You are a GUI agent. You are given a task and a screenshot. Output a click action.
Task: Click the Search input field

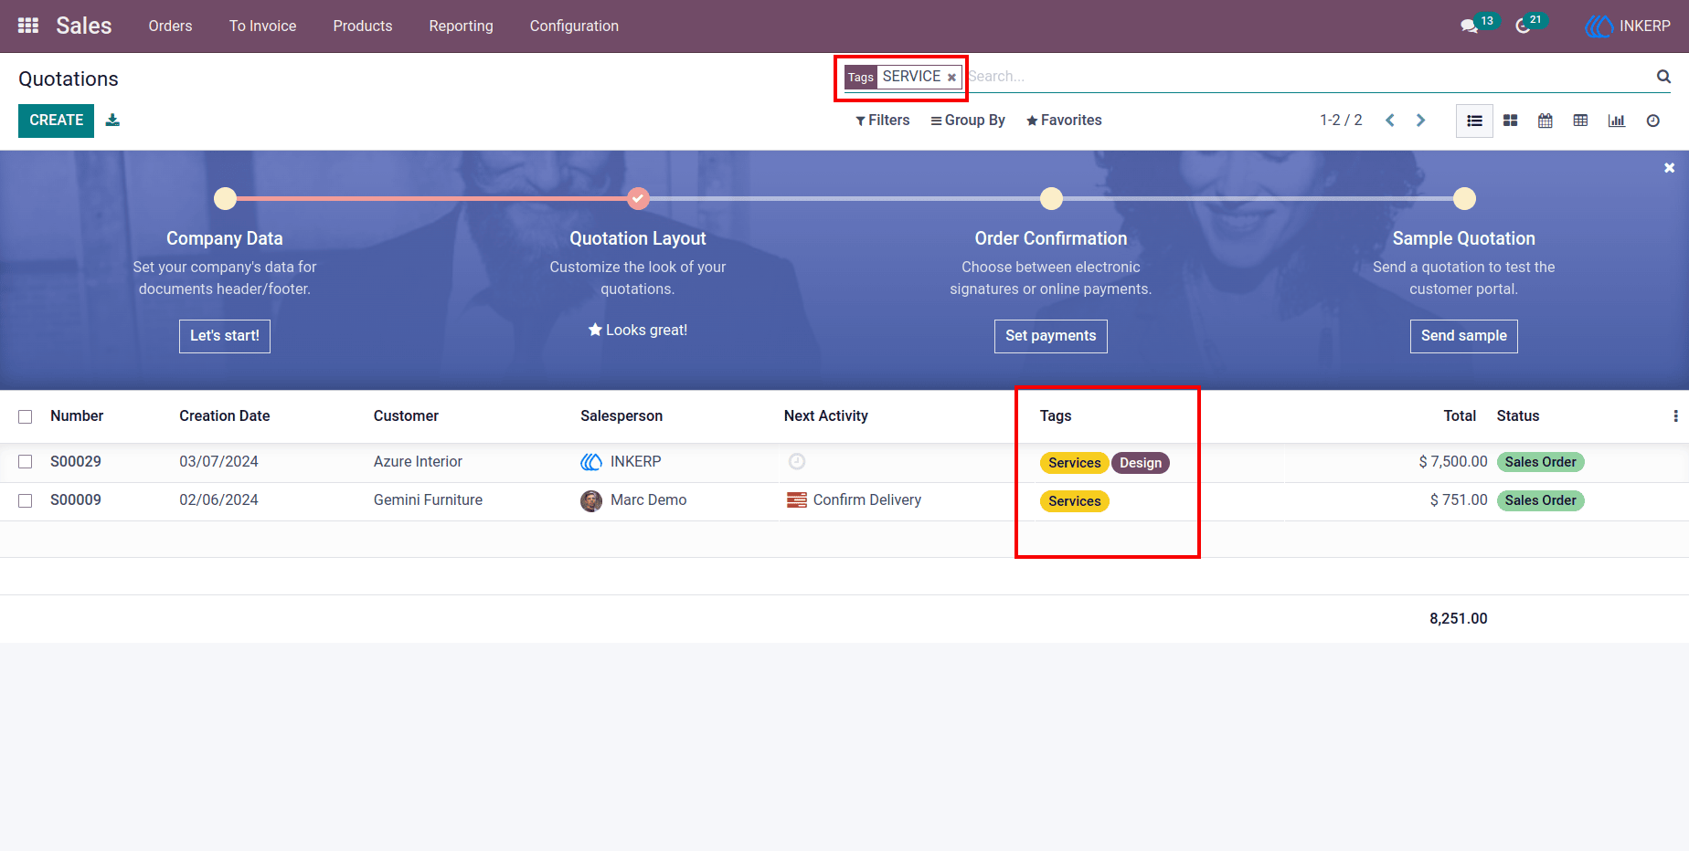tap(1309, 77)
